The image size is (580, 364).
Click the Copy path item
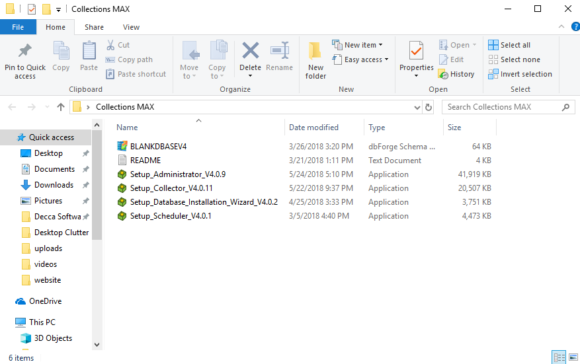pos(129,59)
